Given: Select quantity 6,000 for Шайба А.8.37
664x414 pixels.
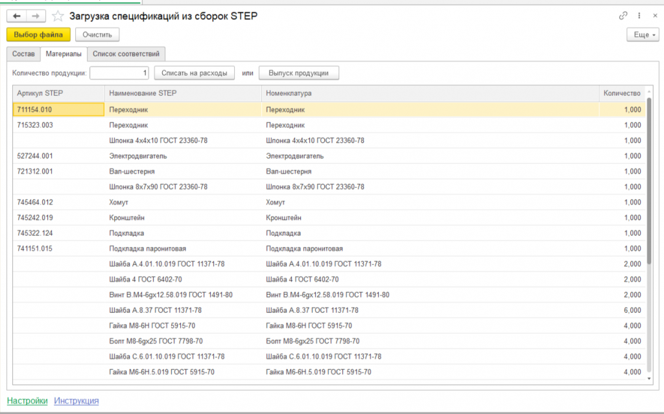Looking at the screenshot, I should (622, 310).
